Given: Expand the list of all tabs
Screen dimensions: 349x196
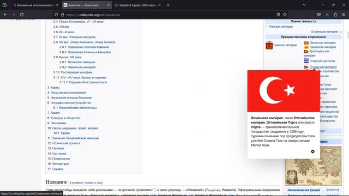Looking at the screenshot, I should coord(304,5).
